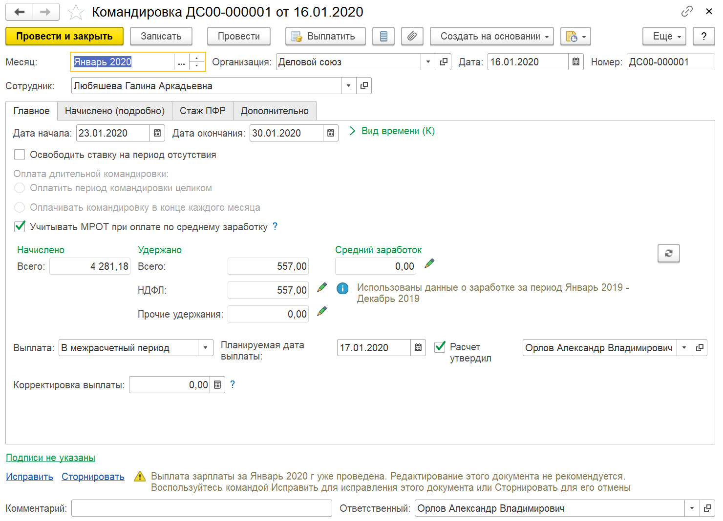Screen dimensions: 723x521
Task: Go back with the left arrow
Action: [x=20, y=12]
